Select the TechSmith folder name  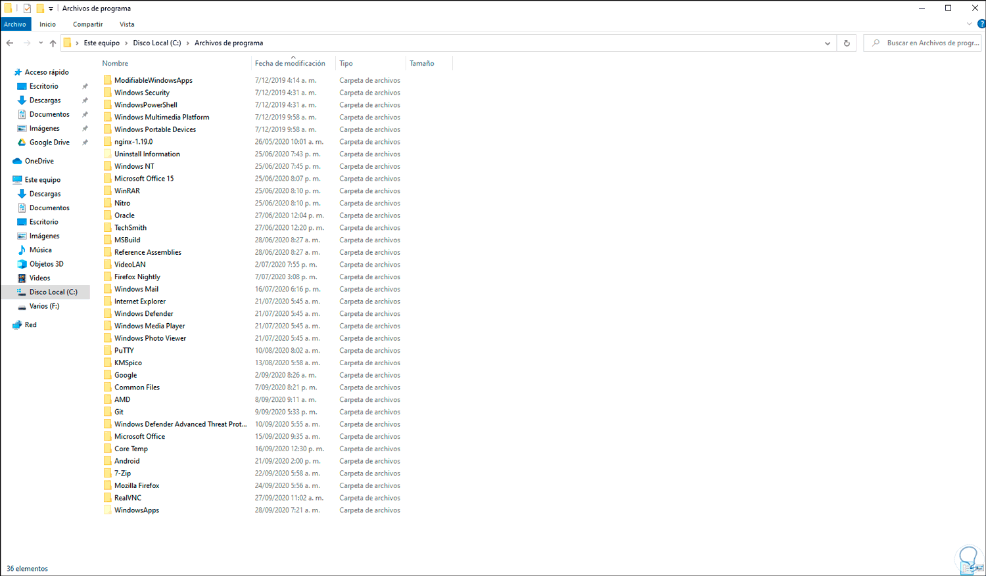coord(130,228)
